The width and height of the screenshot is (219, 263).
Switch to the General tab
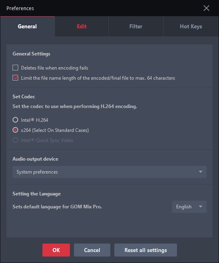(27, 26)
